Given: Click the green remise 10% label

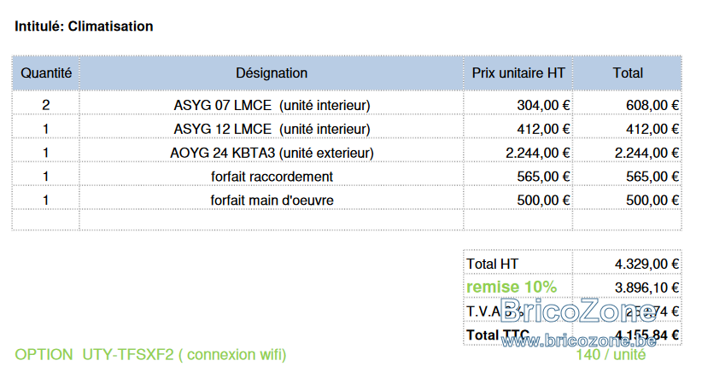Looking at the screenshot, I should [512, 286].
